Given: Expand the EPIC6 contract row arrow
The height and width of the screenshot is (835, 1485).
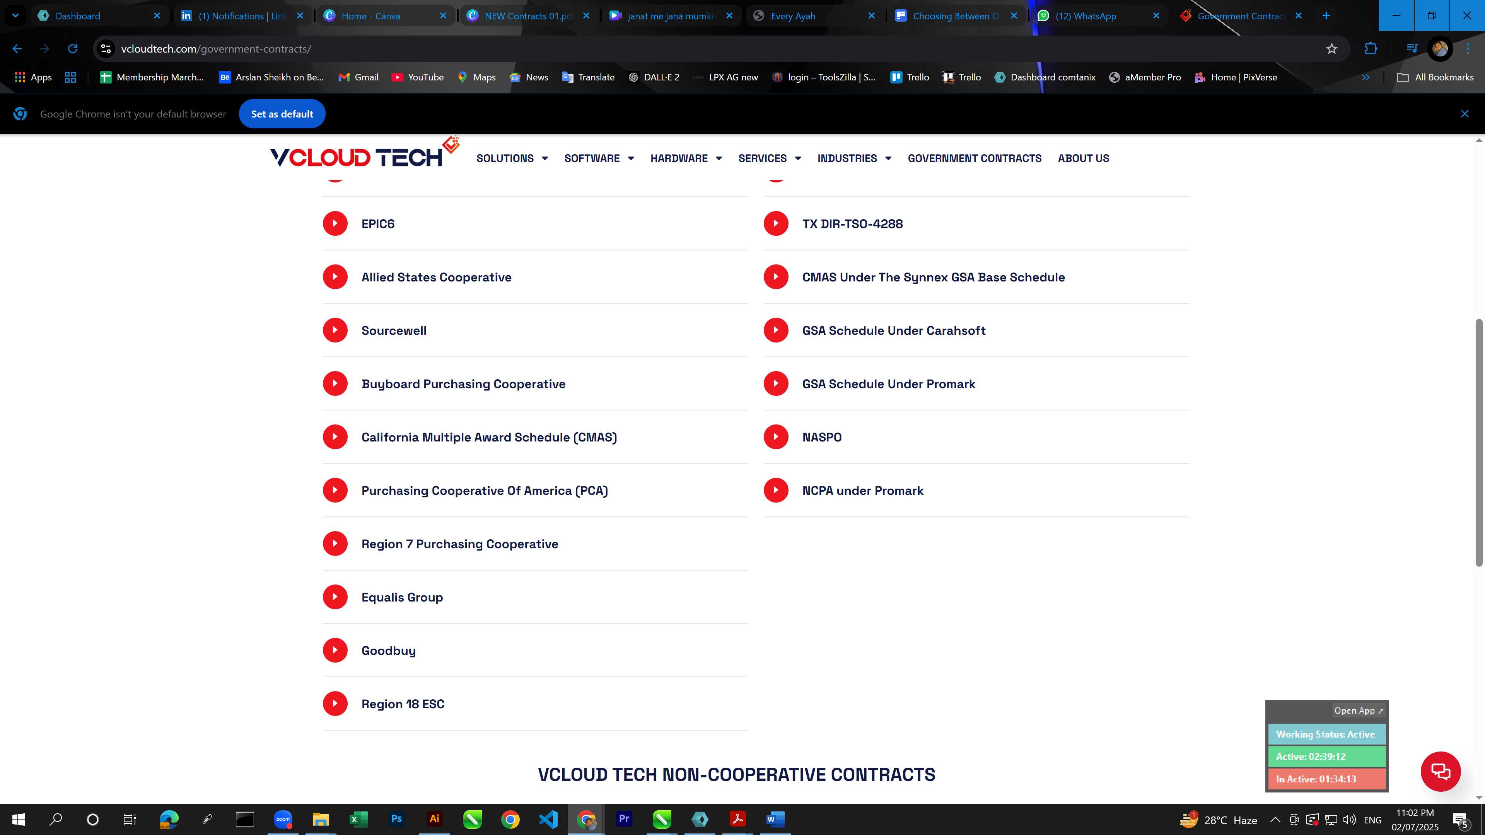Looking at the screenshot, I should [x=335, y=223].
